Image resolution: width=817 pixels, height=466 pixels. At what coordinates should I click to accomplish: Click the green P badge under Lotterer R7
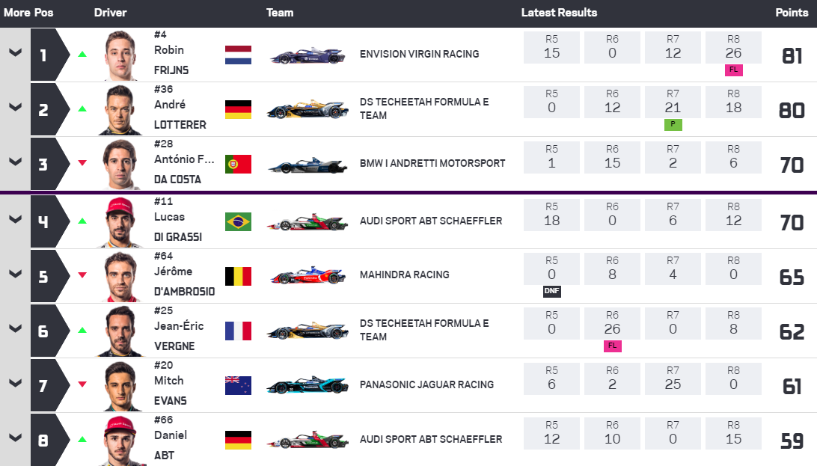pyautogui.click(x=673, y=125)
